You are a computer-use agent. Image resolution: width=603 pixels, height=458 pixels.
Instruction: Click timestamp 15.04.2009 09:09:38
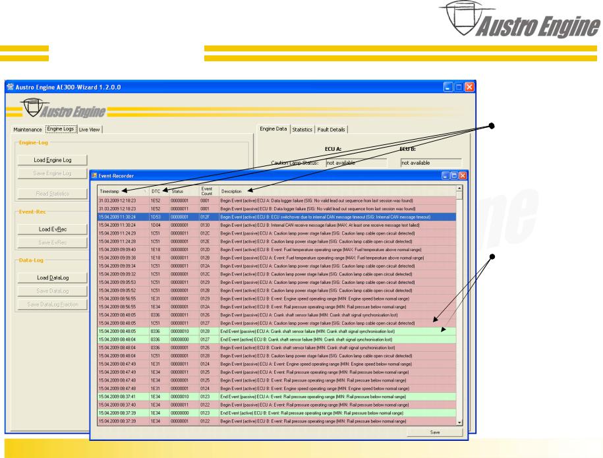[117, 258]
